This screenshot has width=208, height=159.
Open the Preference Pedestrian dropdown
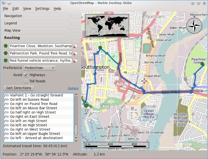pos(39,68)
